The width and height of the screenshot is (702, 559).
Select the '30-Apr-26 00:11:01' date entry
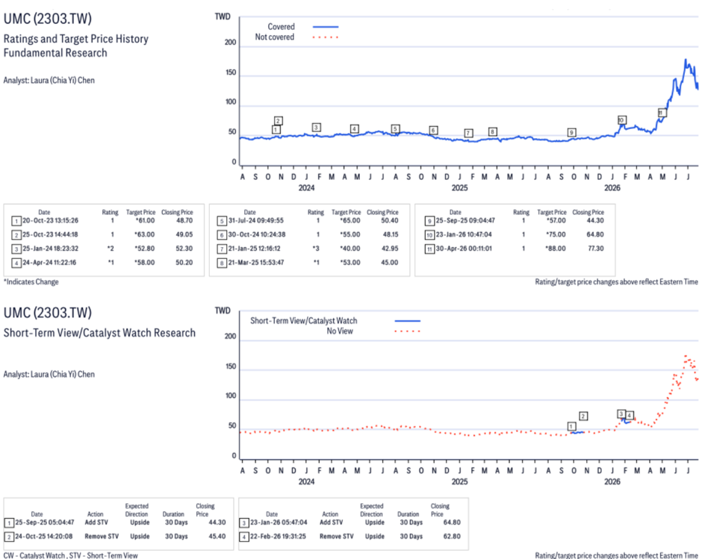tap(464, 249)
